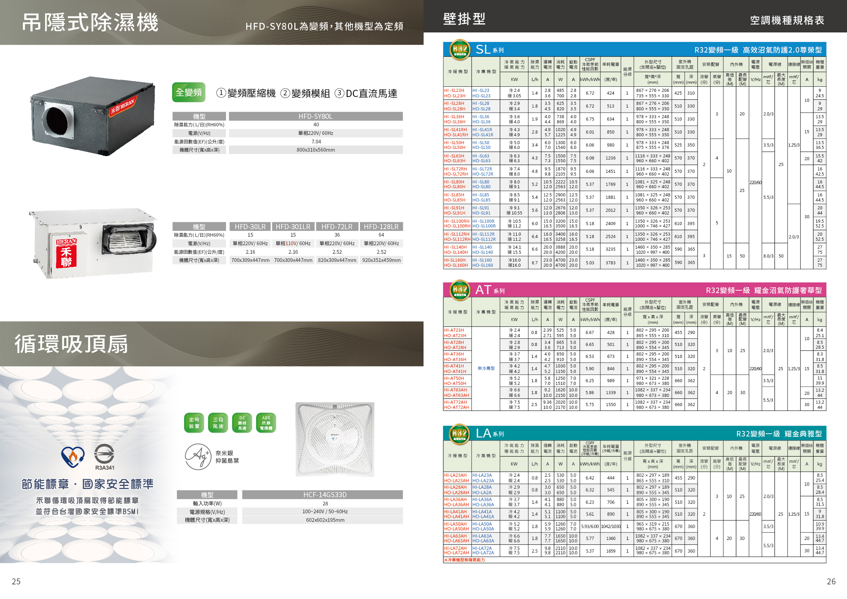Image resolution: width=847 pixels, height=599 pixels.
Task: Click the HO-AT72AH model cell
Action: coord(457,407)
